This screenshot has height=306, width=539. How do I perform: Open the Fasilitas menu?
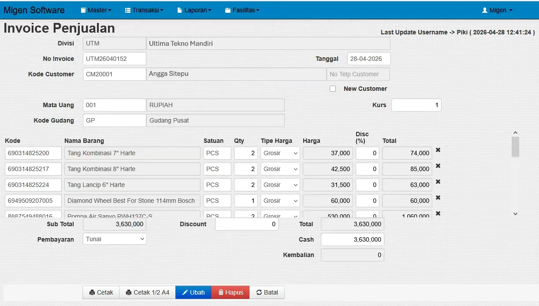(242, 10)
